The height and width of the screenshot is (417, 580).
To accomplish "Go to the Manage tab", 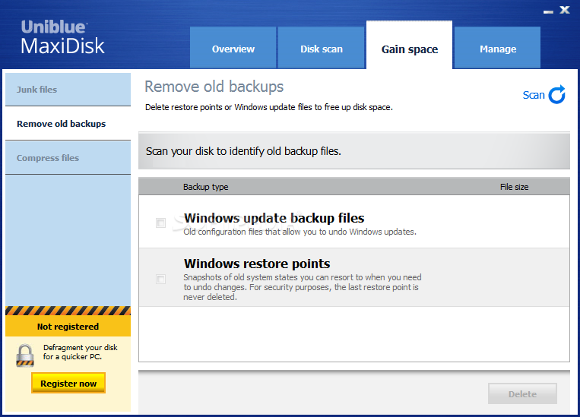I will click(497, 48).
